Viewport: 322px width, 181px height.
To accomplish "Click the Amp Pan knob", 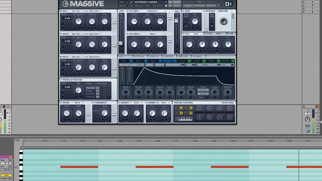I will coord(195,21).
